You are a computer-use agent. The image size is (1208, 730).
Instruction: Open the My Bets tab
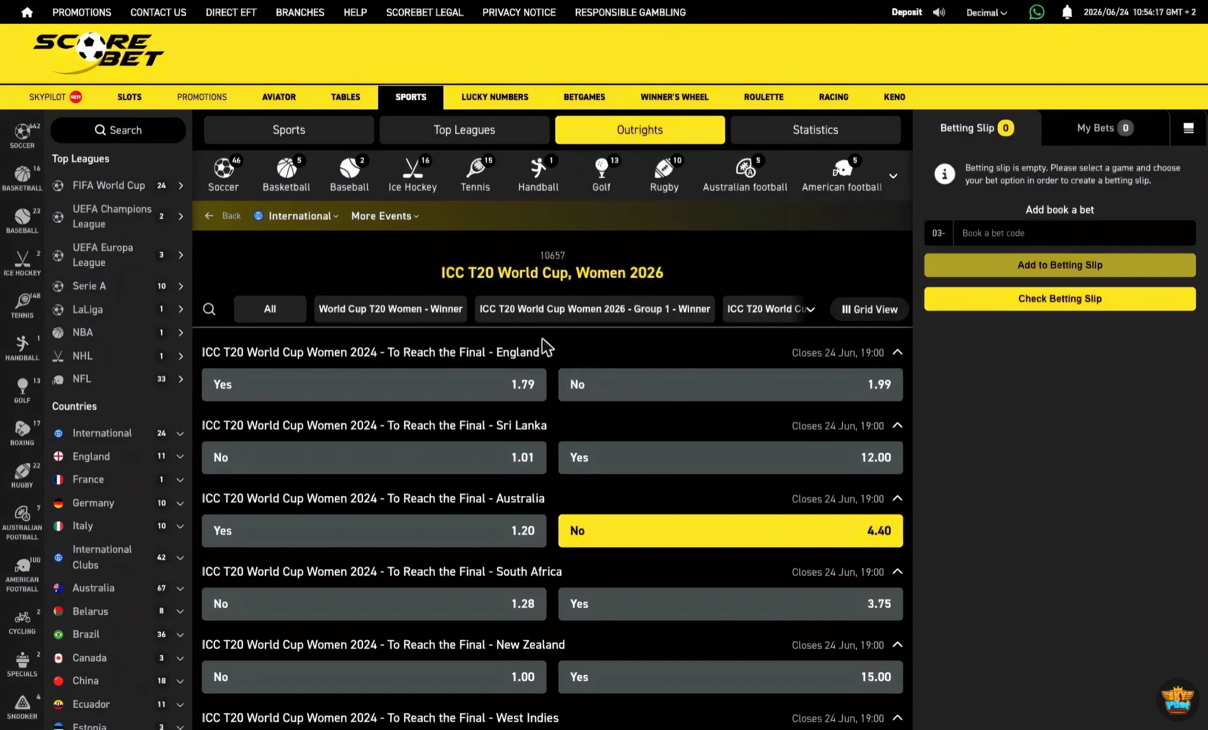click(1105, 128)
